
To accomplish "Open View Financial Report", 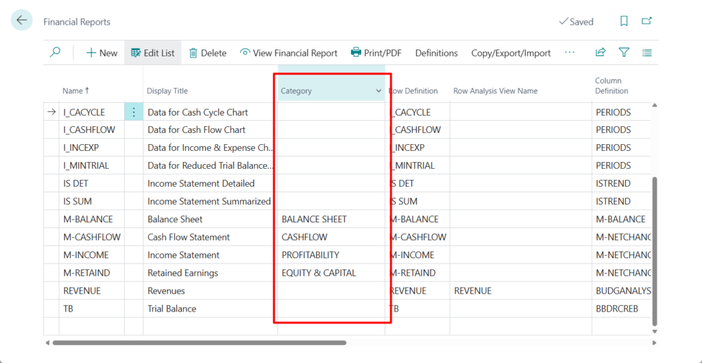I will click(288, 53).
